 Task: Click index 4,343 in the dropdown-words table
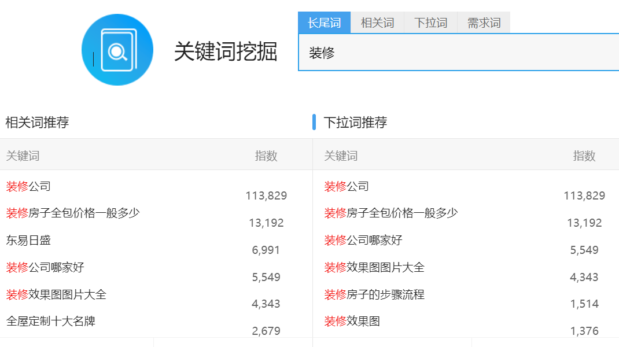click(584, 277)
